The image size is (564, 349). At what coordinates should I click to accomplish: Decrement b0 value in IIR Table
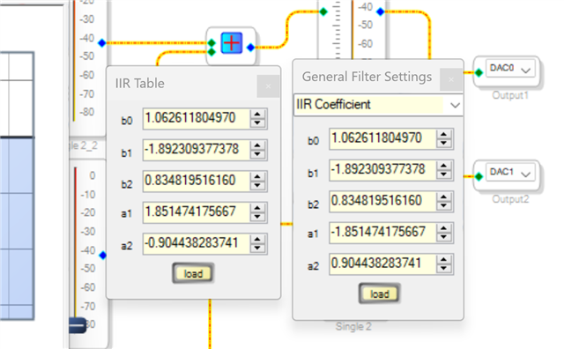tap(257, 123)
